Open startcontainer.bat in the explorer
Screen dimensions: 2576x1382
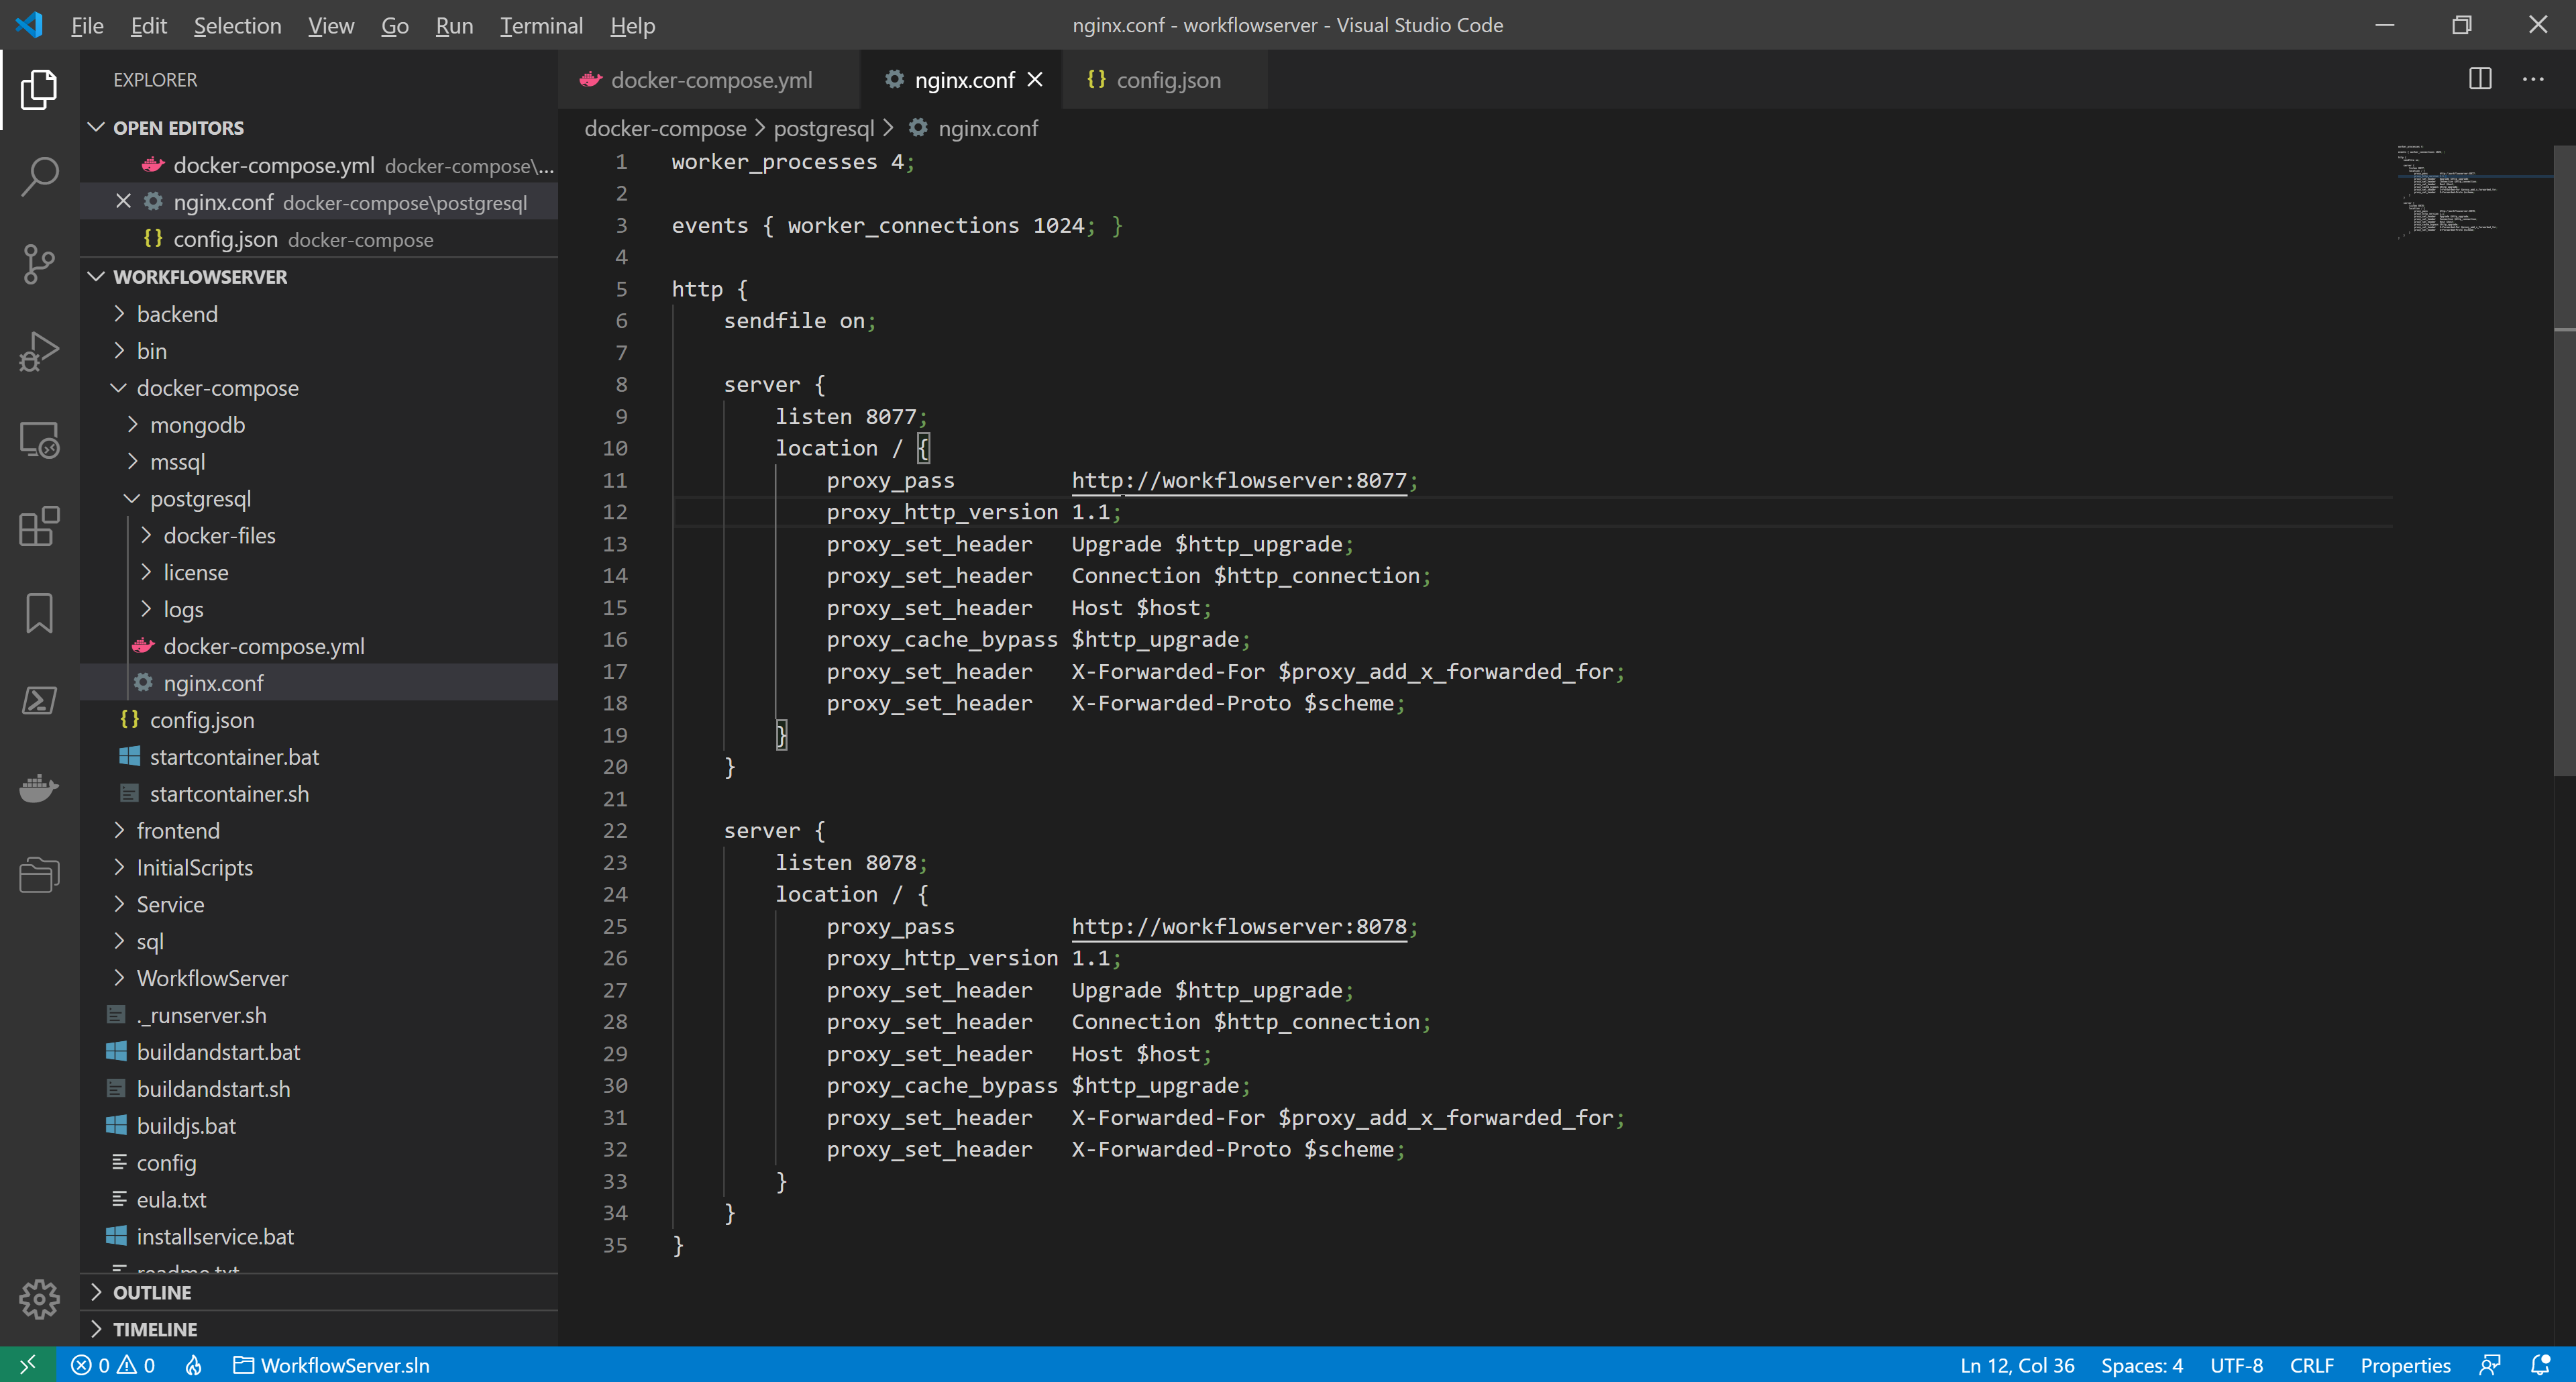point(234,757)
